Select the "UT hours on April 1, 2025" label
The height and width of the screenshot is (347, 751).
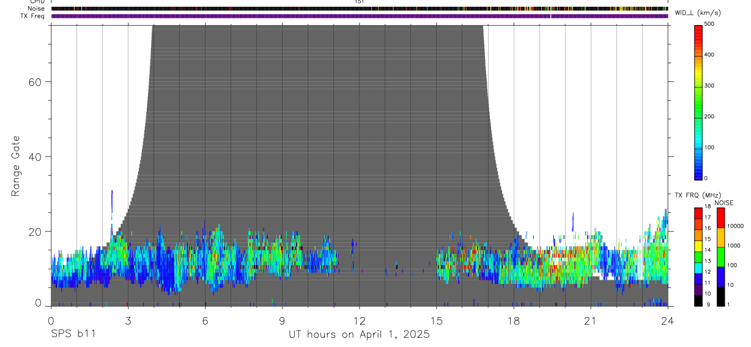359,334
